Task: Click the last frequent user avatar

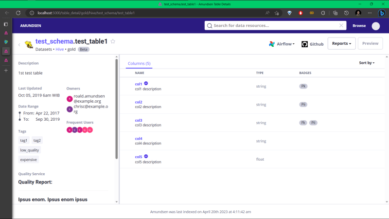Action: click(90, 130)
